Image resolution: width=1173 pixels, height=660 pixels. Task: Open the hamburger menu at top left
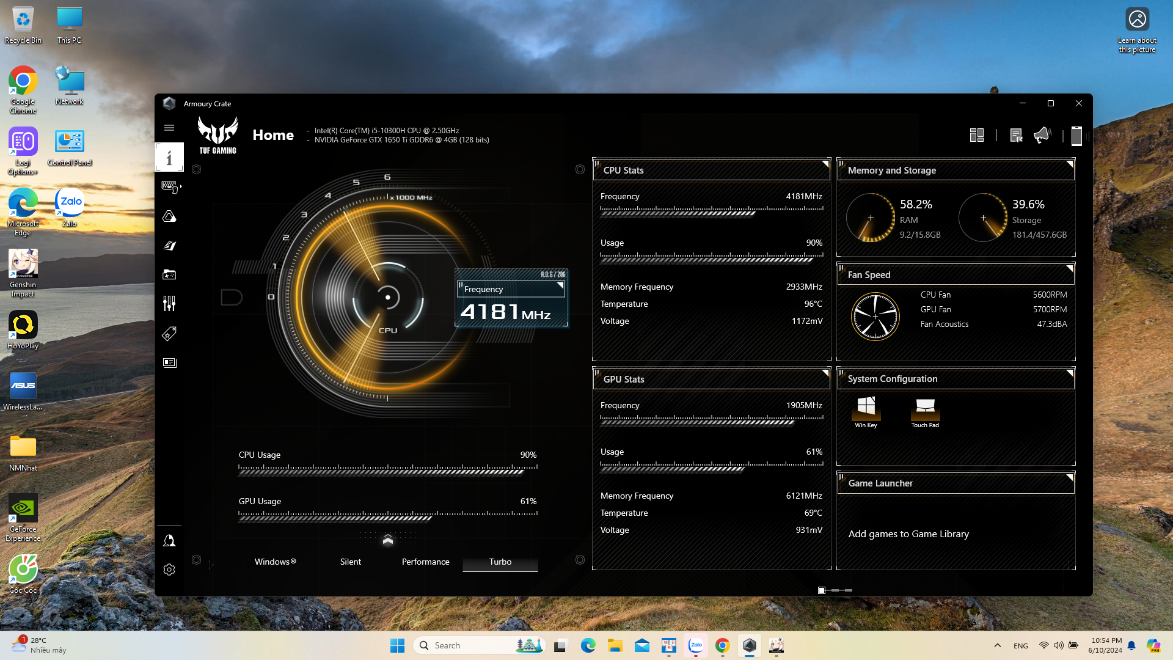(169, 128)
